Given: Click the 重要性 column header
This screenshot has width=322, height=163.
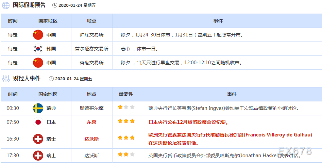Looking at the screenshot, I should [126, 94].
